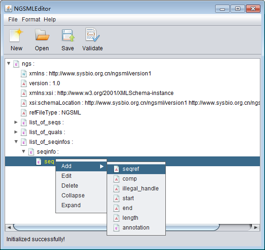Collapse the seqinfo tree node
Screen dimensions: 265x250
[24, 151]
